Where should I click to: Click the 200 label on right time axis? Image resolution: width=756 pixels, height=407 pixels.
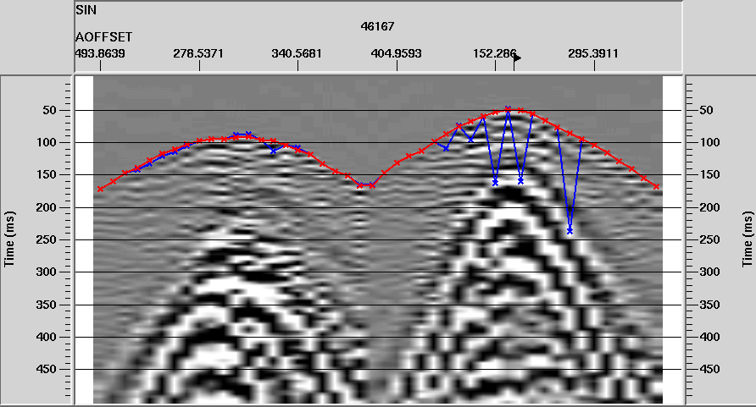[x=709, y=207]
